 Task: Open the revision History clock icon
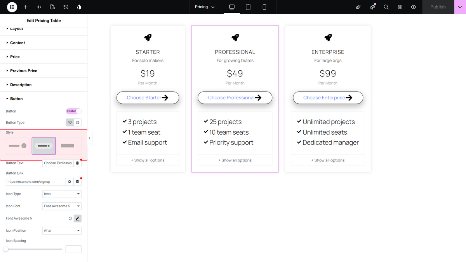66,7
